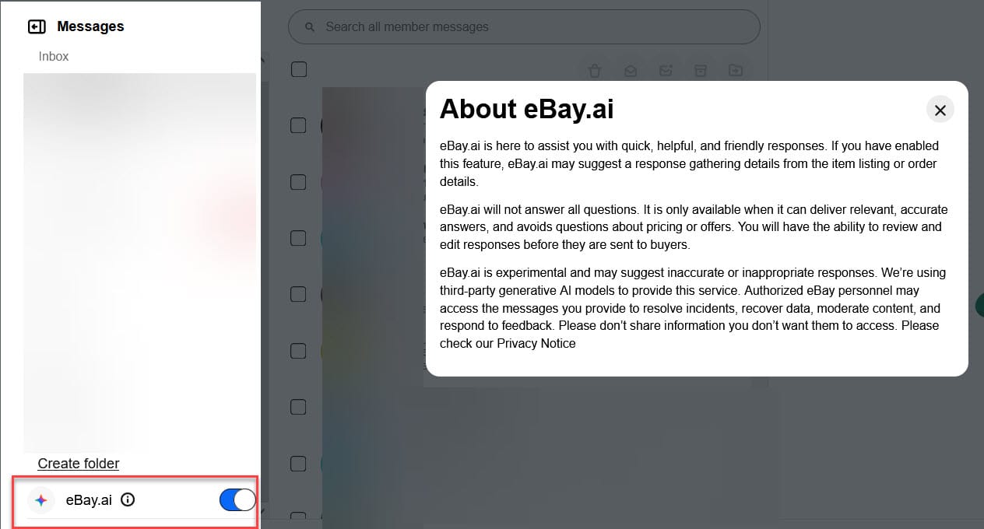Click the eBay.ai colorful sparkle icon
The width and height of the screenshot is (984, 529).
click(41, 500)
